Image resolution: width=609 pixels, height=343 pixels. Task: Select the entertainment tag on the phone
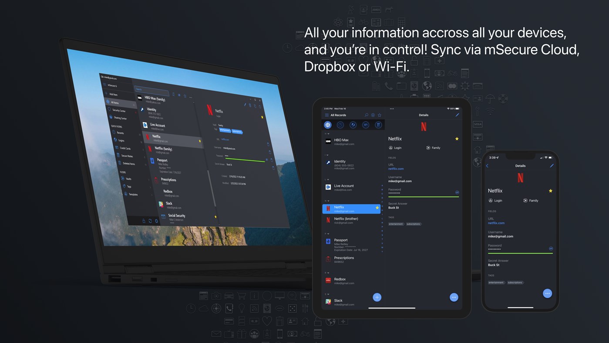[496, 282]
